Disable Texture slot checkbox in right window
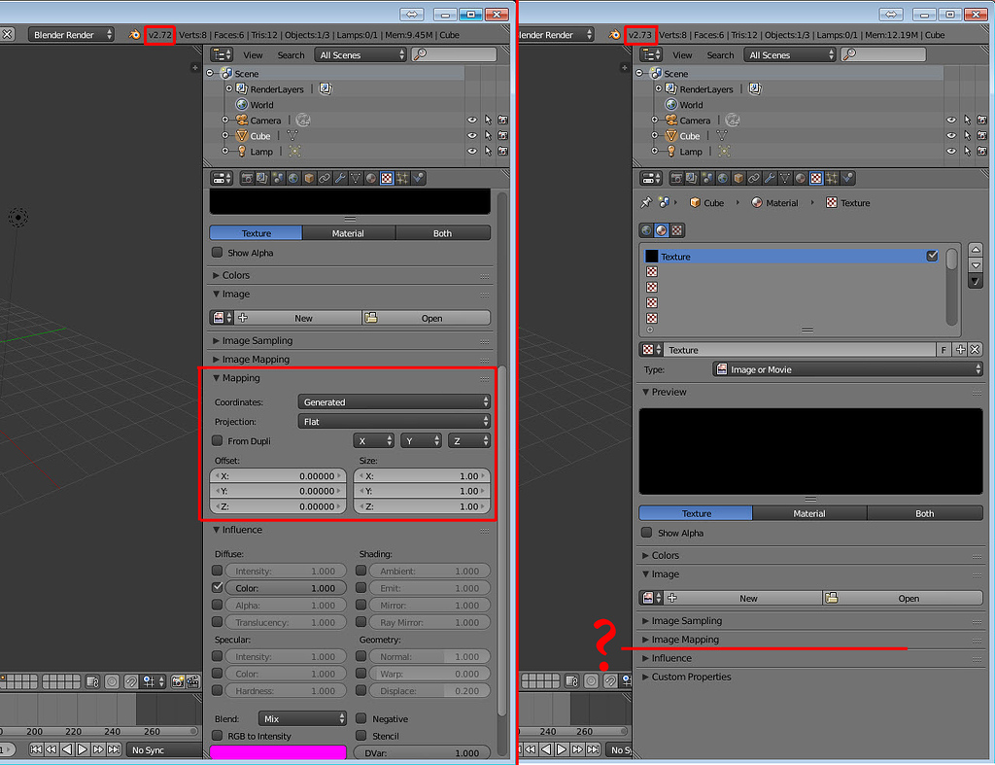 pyautogui.click(x=932, y=256)
